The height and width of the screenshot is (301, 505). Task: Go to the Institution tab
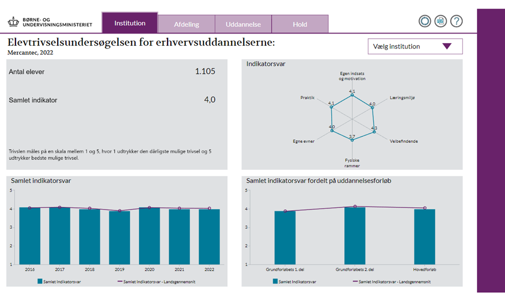(x=130, y=23)
